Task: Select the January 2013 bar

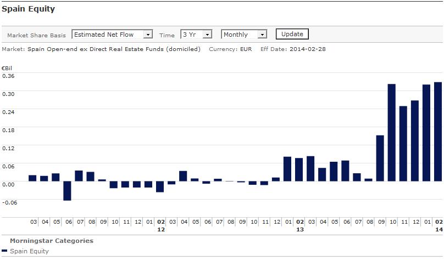Action: (287, 169)
